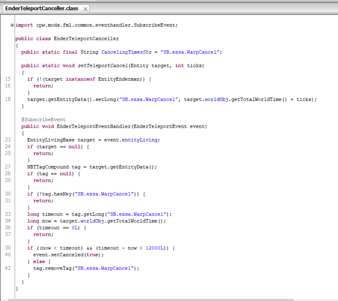Click worldObj on line 34
This screenshot has height=301, width=338.
pos(92,221)
